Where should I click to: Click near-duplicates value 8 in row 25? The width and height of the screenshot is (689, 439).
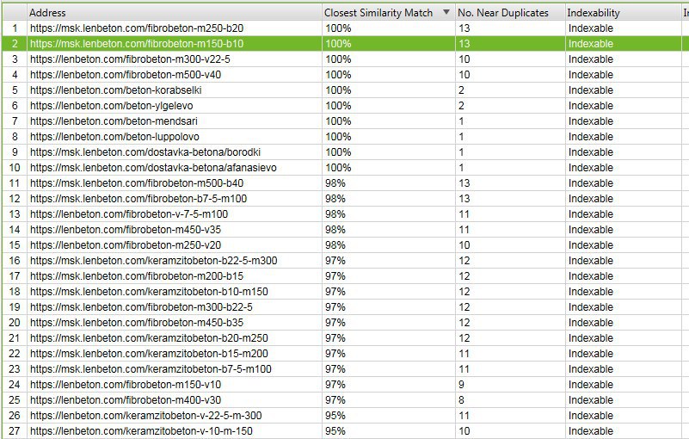pyautogui.click(x=510, y=400)
